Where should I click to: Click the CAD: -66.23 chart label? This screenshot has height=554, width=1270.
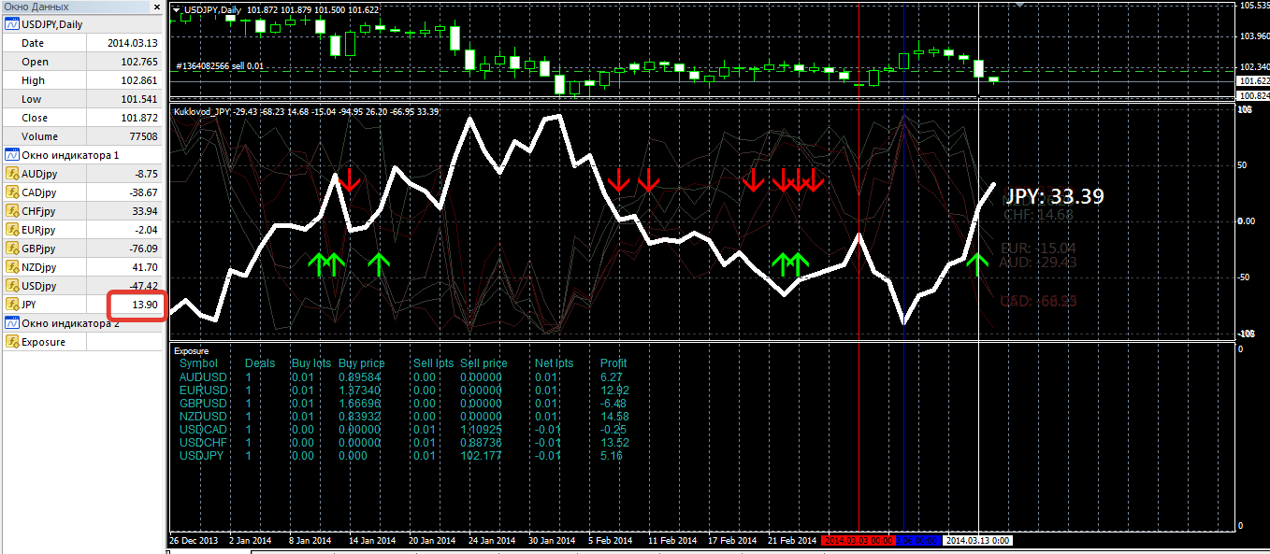coord(1037,301)
